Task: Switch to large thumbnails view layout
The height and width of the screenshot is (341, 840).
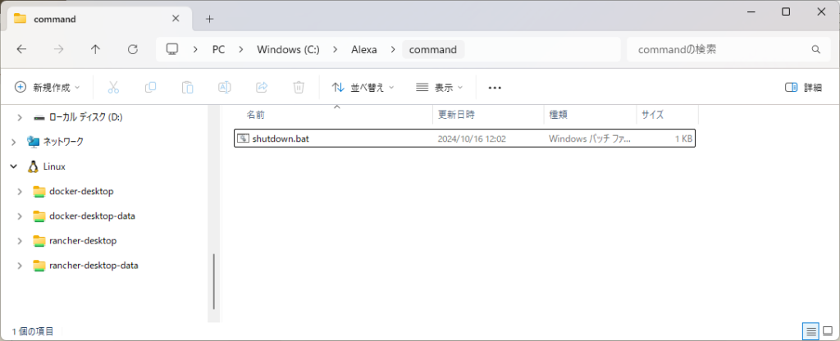Action: [x=828, y=331]
